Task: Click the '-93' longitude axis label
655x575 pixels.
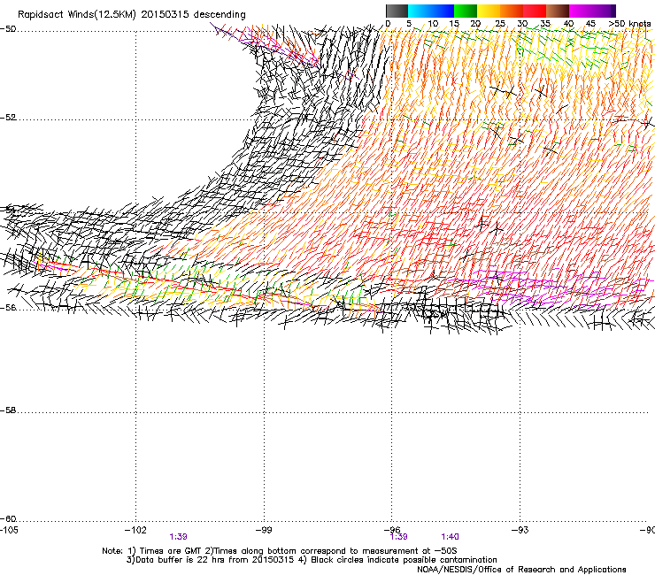Action: [520, 530]
